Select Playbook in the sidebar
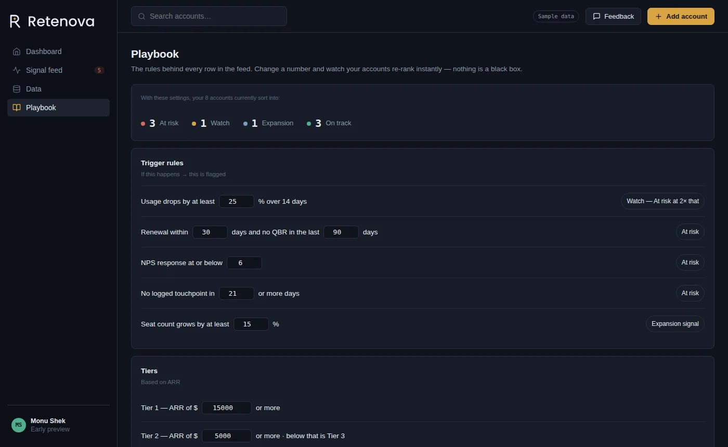The height and width of the screenshot is (447, 728). pos(58,108)
